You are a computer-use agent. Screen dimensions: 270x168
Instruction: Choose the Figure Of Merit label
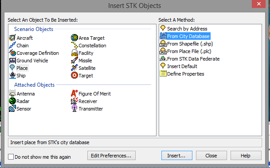[x=95, y=94]
